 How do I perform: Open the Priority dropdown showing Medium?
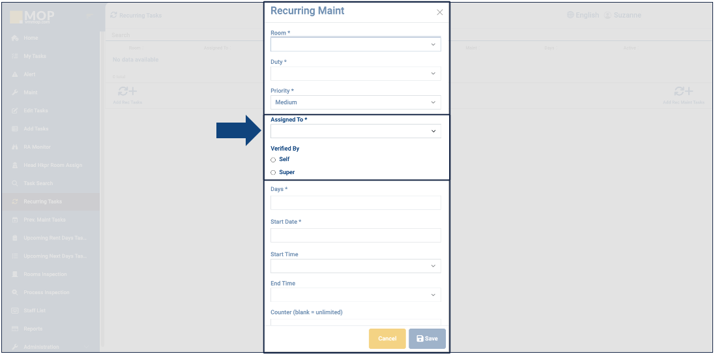pos(355,102)
